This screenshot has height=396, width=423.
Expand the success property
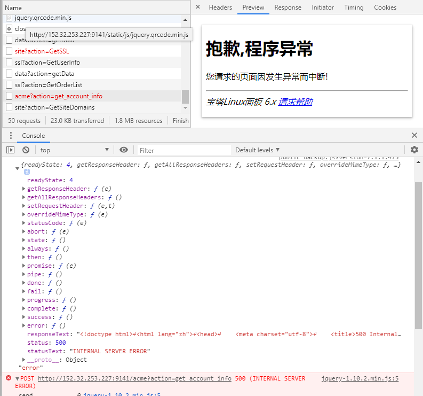click(24, 317)
